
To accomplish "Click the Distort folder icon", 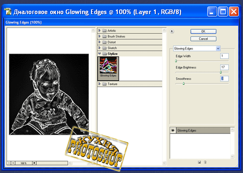I will 104,42.
